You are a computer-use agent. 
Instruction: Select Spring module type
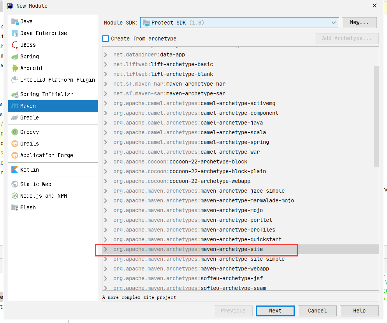(53, 56)
